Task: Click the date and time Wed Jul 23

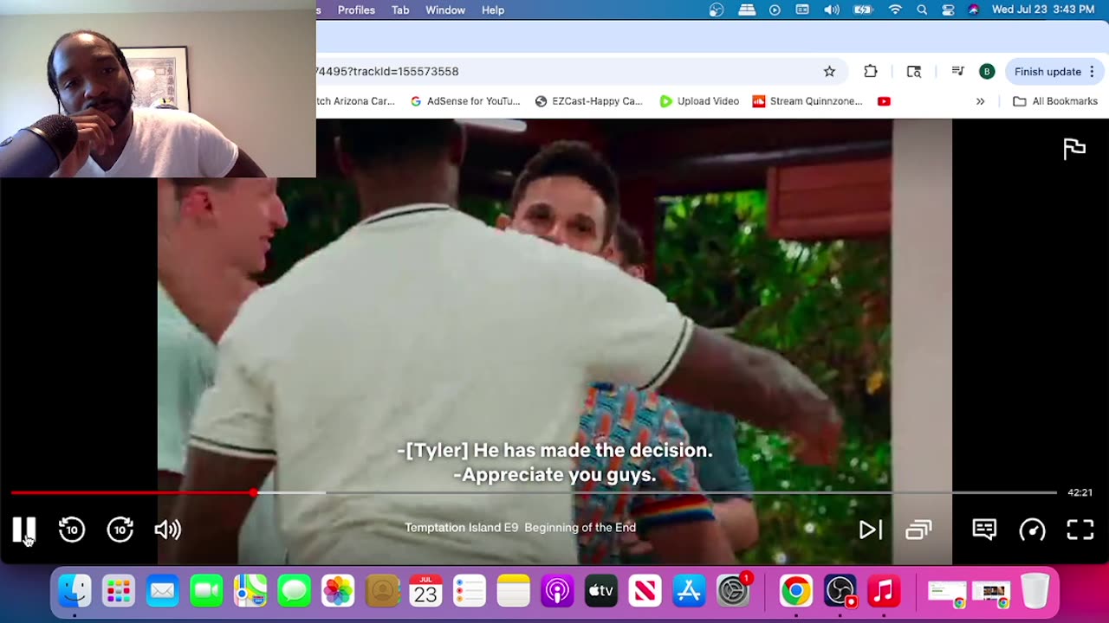Action: [x=1043, y=10]
